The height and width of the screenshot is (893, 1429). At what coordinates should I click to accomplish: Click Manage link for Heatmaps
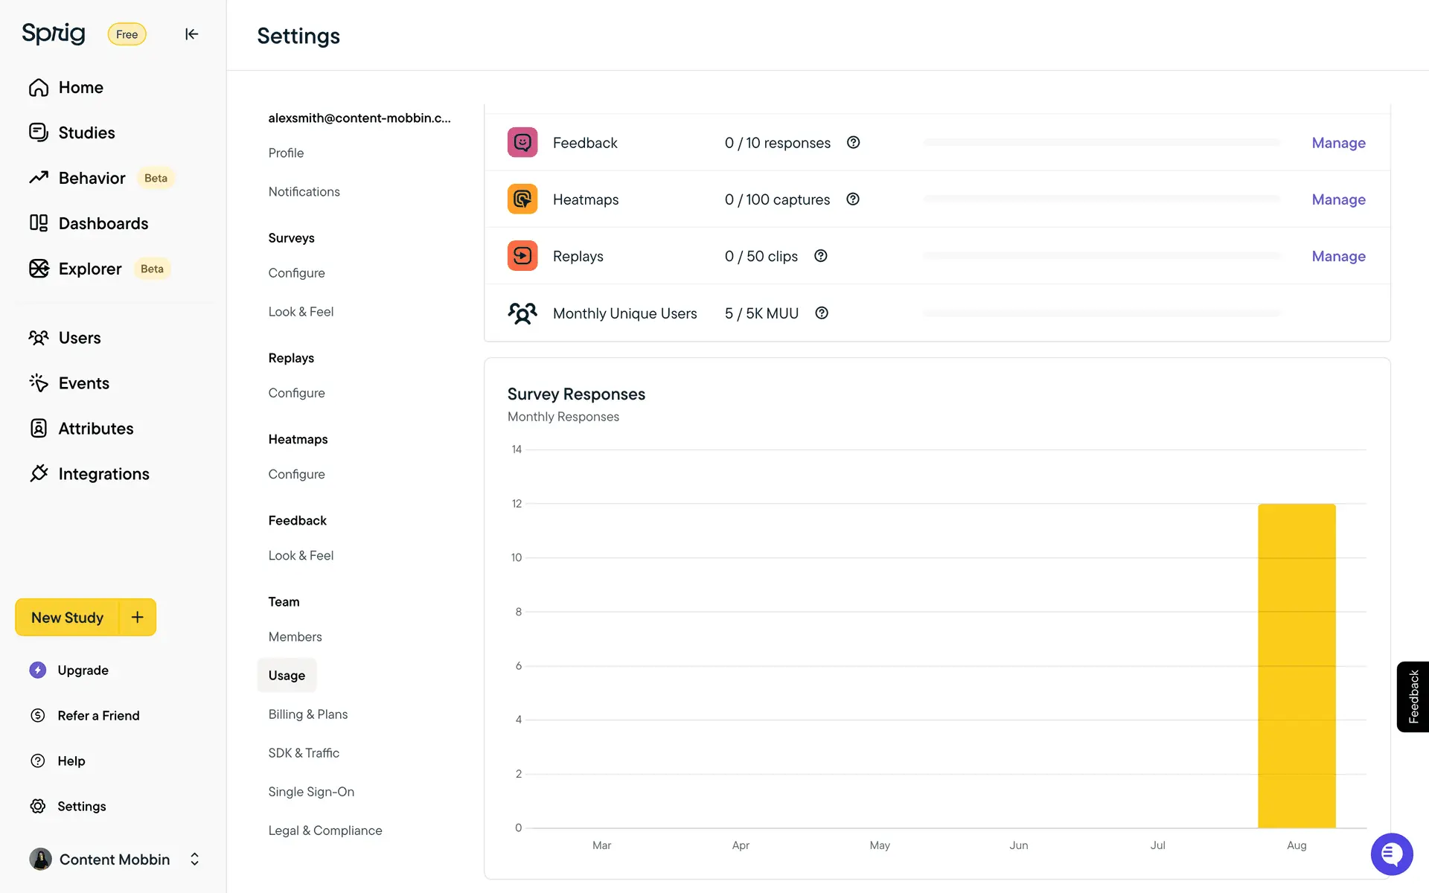pyautogui.click(x=1337, y=199)
